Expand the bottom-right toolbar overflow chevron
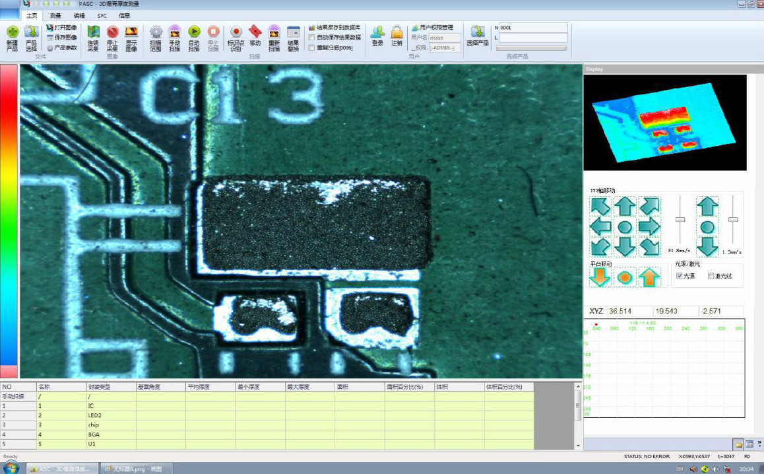The width and height of the screenshot is (764, 474). click(x=759, y=443)
